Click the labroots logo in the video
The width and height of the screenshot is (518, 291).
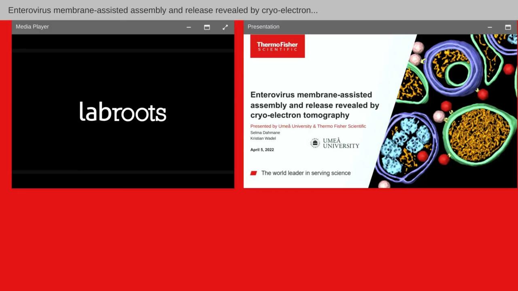[x=123, y=112]
